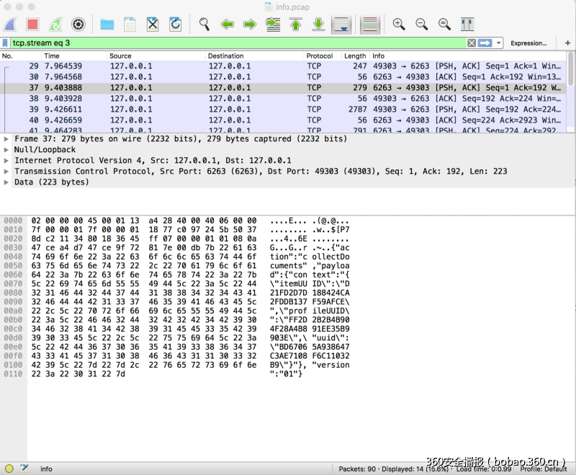Viewport: 576px width, 475px height.
Task: Zoom in on packet text
Action: pos(399,25)
